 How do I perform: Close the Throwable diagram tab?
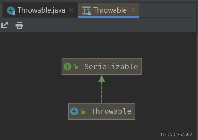coord(133,10)
